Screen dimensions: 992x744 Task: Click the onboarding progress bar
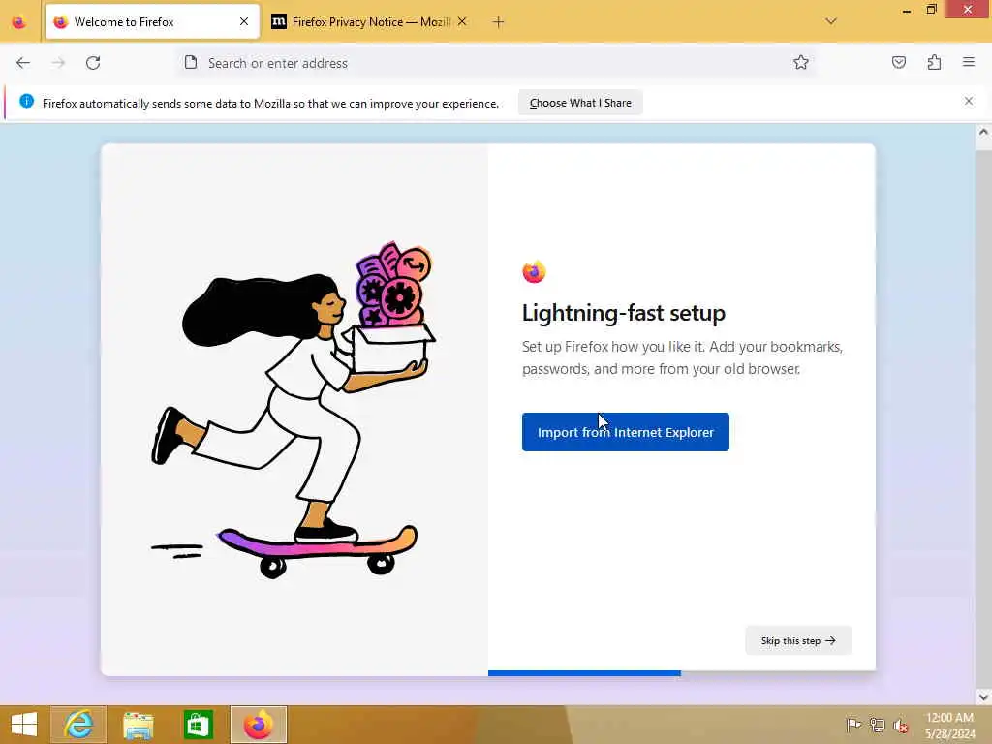tap(681, 673)
